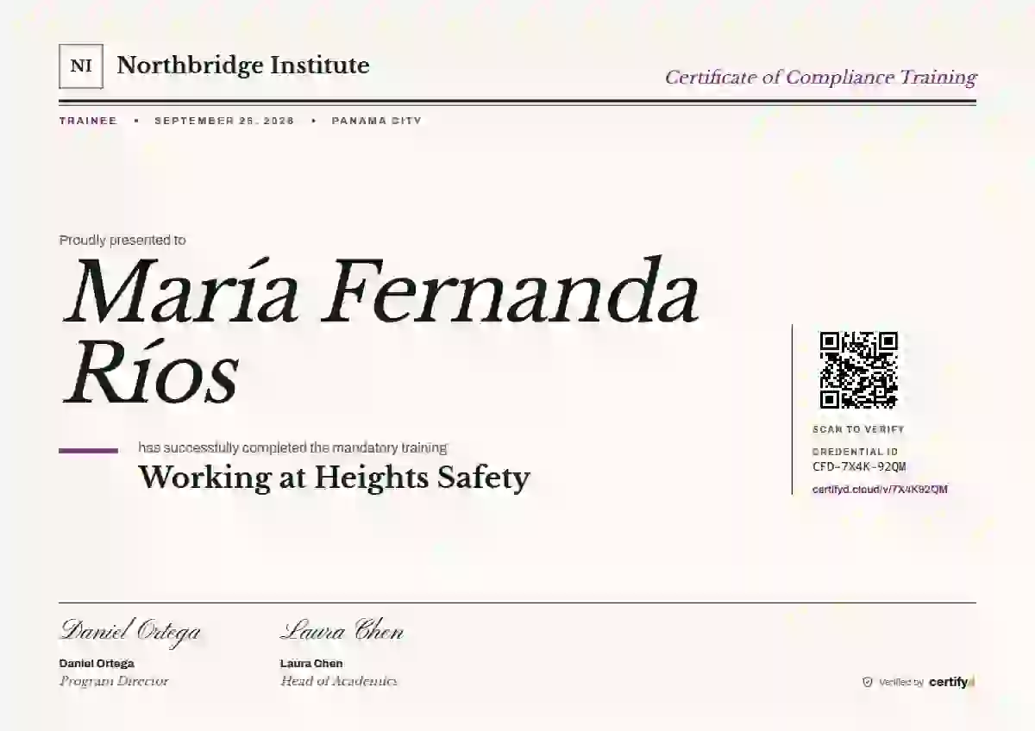Click the QR code to verify
Screen dimensions: 1035x731
point(858,371)
